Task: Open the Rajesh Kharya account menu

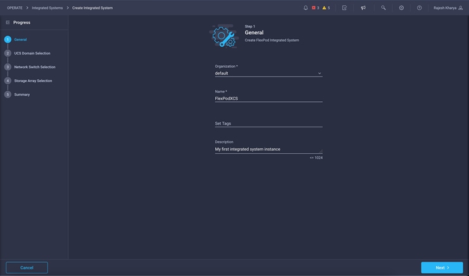Action: [x=448, y=8]
